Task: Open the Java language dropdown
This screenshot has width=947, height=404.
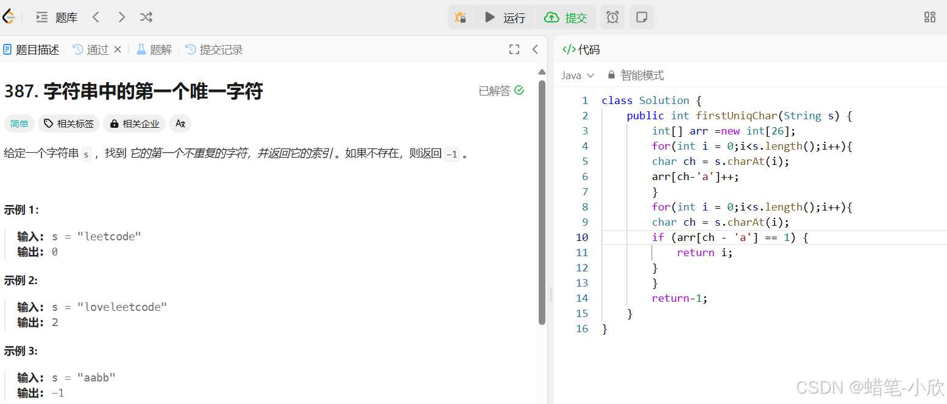Action: point(577,75)
